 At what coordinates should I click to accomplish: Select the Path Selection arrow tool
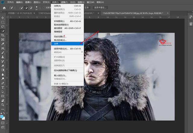[3, 92]
